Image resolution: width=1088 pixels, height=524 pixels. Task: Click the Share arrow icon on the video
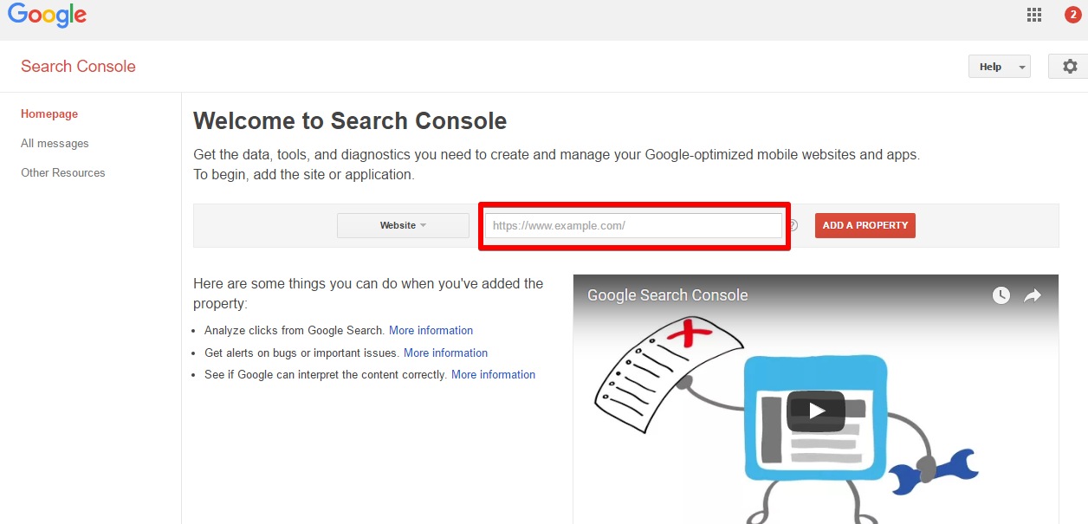point(1033,295)
